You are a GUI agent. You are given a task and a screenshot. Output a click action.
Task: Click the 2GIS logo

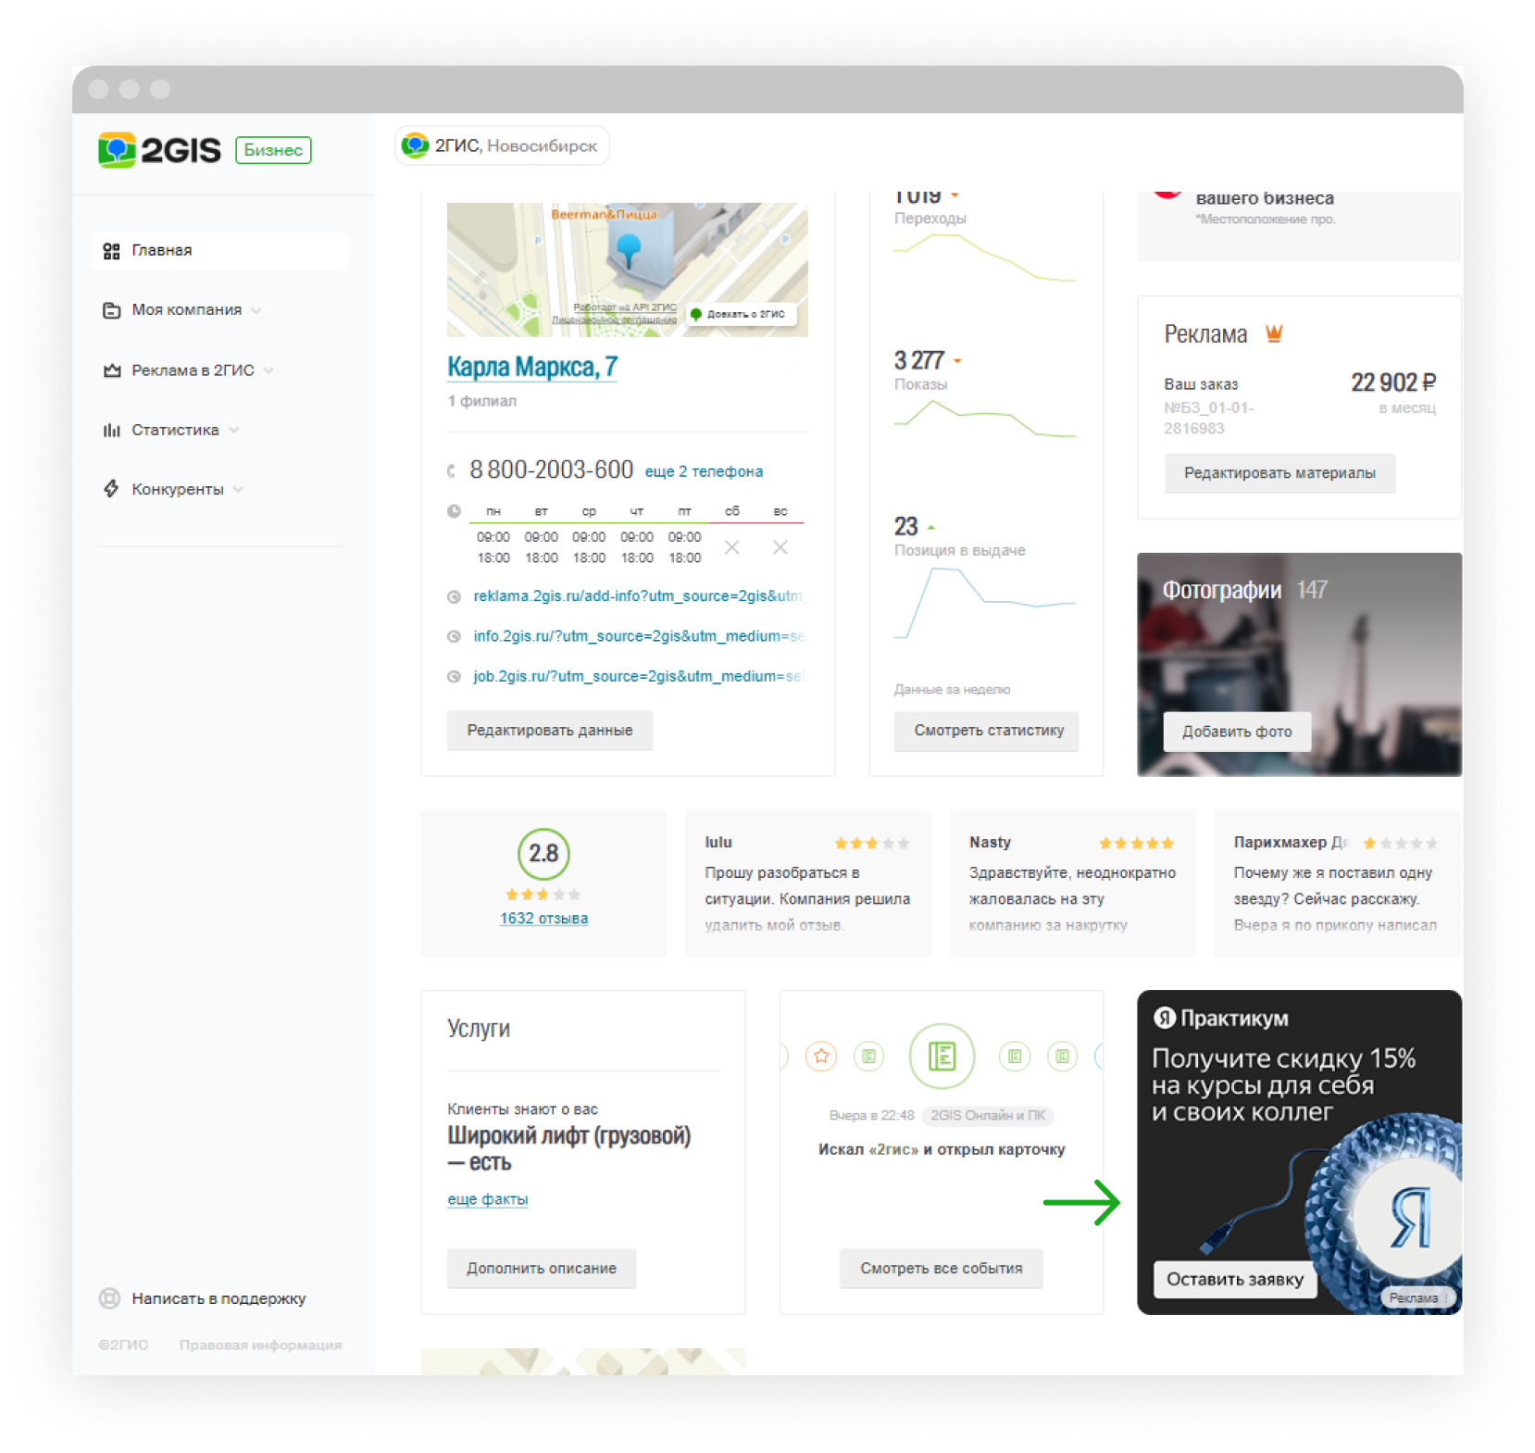[159, 149]
